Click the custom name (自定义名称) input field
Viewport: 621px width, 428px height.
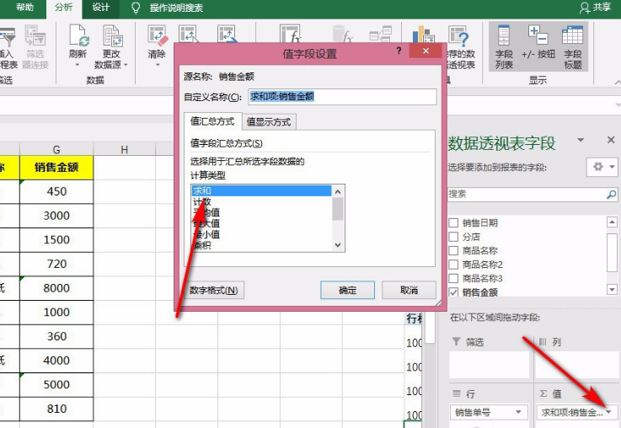[343, 97]
